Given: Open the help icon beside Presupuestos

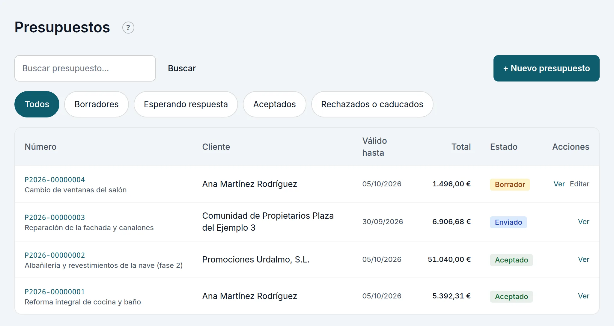Looking at the screenshot, I should (128, 28).
